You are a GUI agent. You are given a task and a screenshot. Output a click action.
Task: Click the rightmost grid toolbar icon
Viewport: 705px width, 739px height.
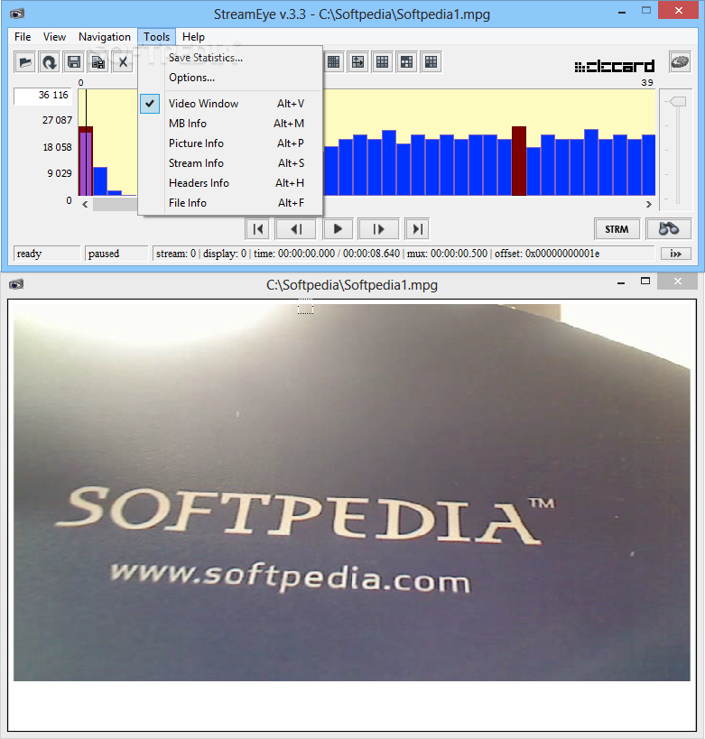(x=431, y=62)
